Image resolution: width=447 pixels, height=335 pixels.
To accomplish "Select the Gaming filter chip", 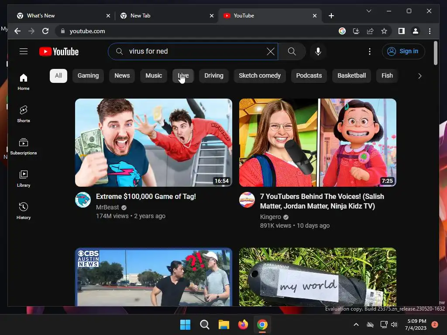I will coord(88,76).
